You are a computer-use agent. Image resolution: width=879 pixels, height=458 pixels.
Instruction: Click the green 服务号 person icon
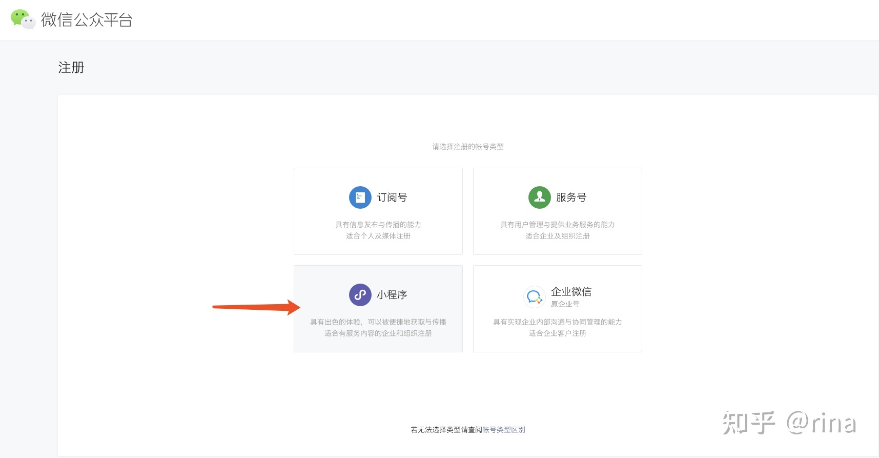pos(539,197)
